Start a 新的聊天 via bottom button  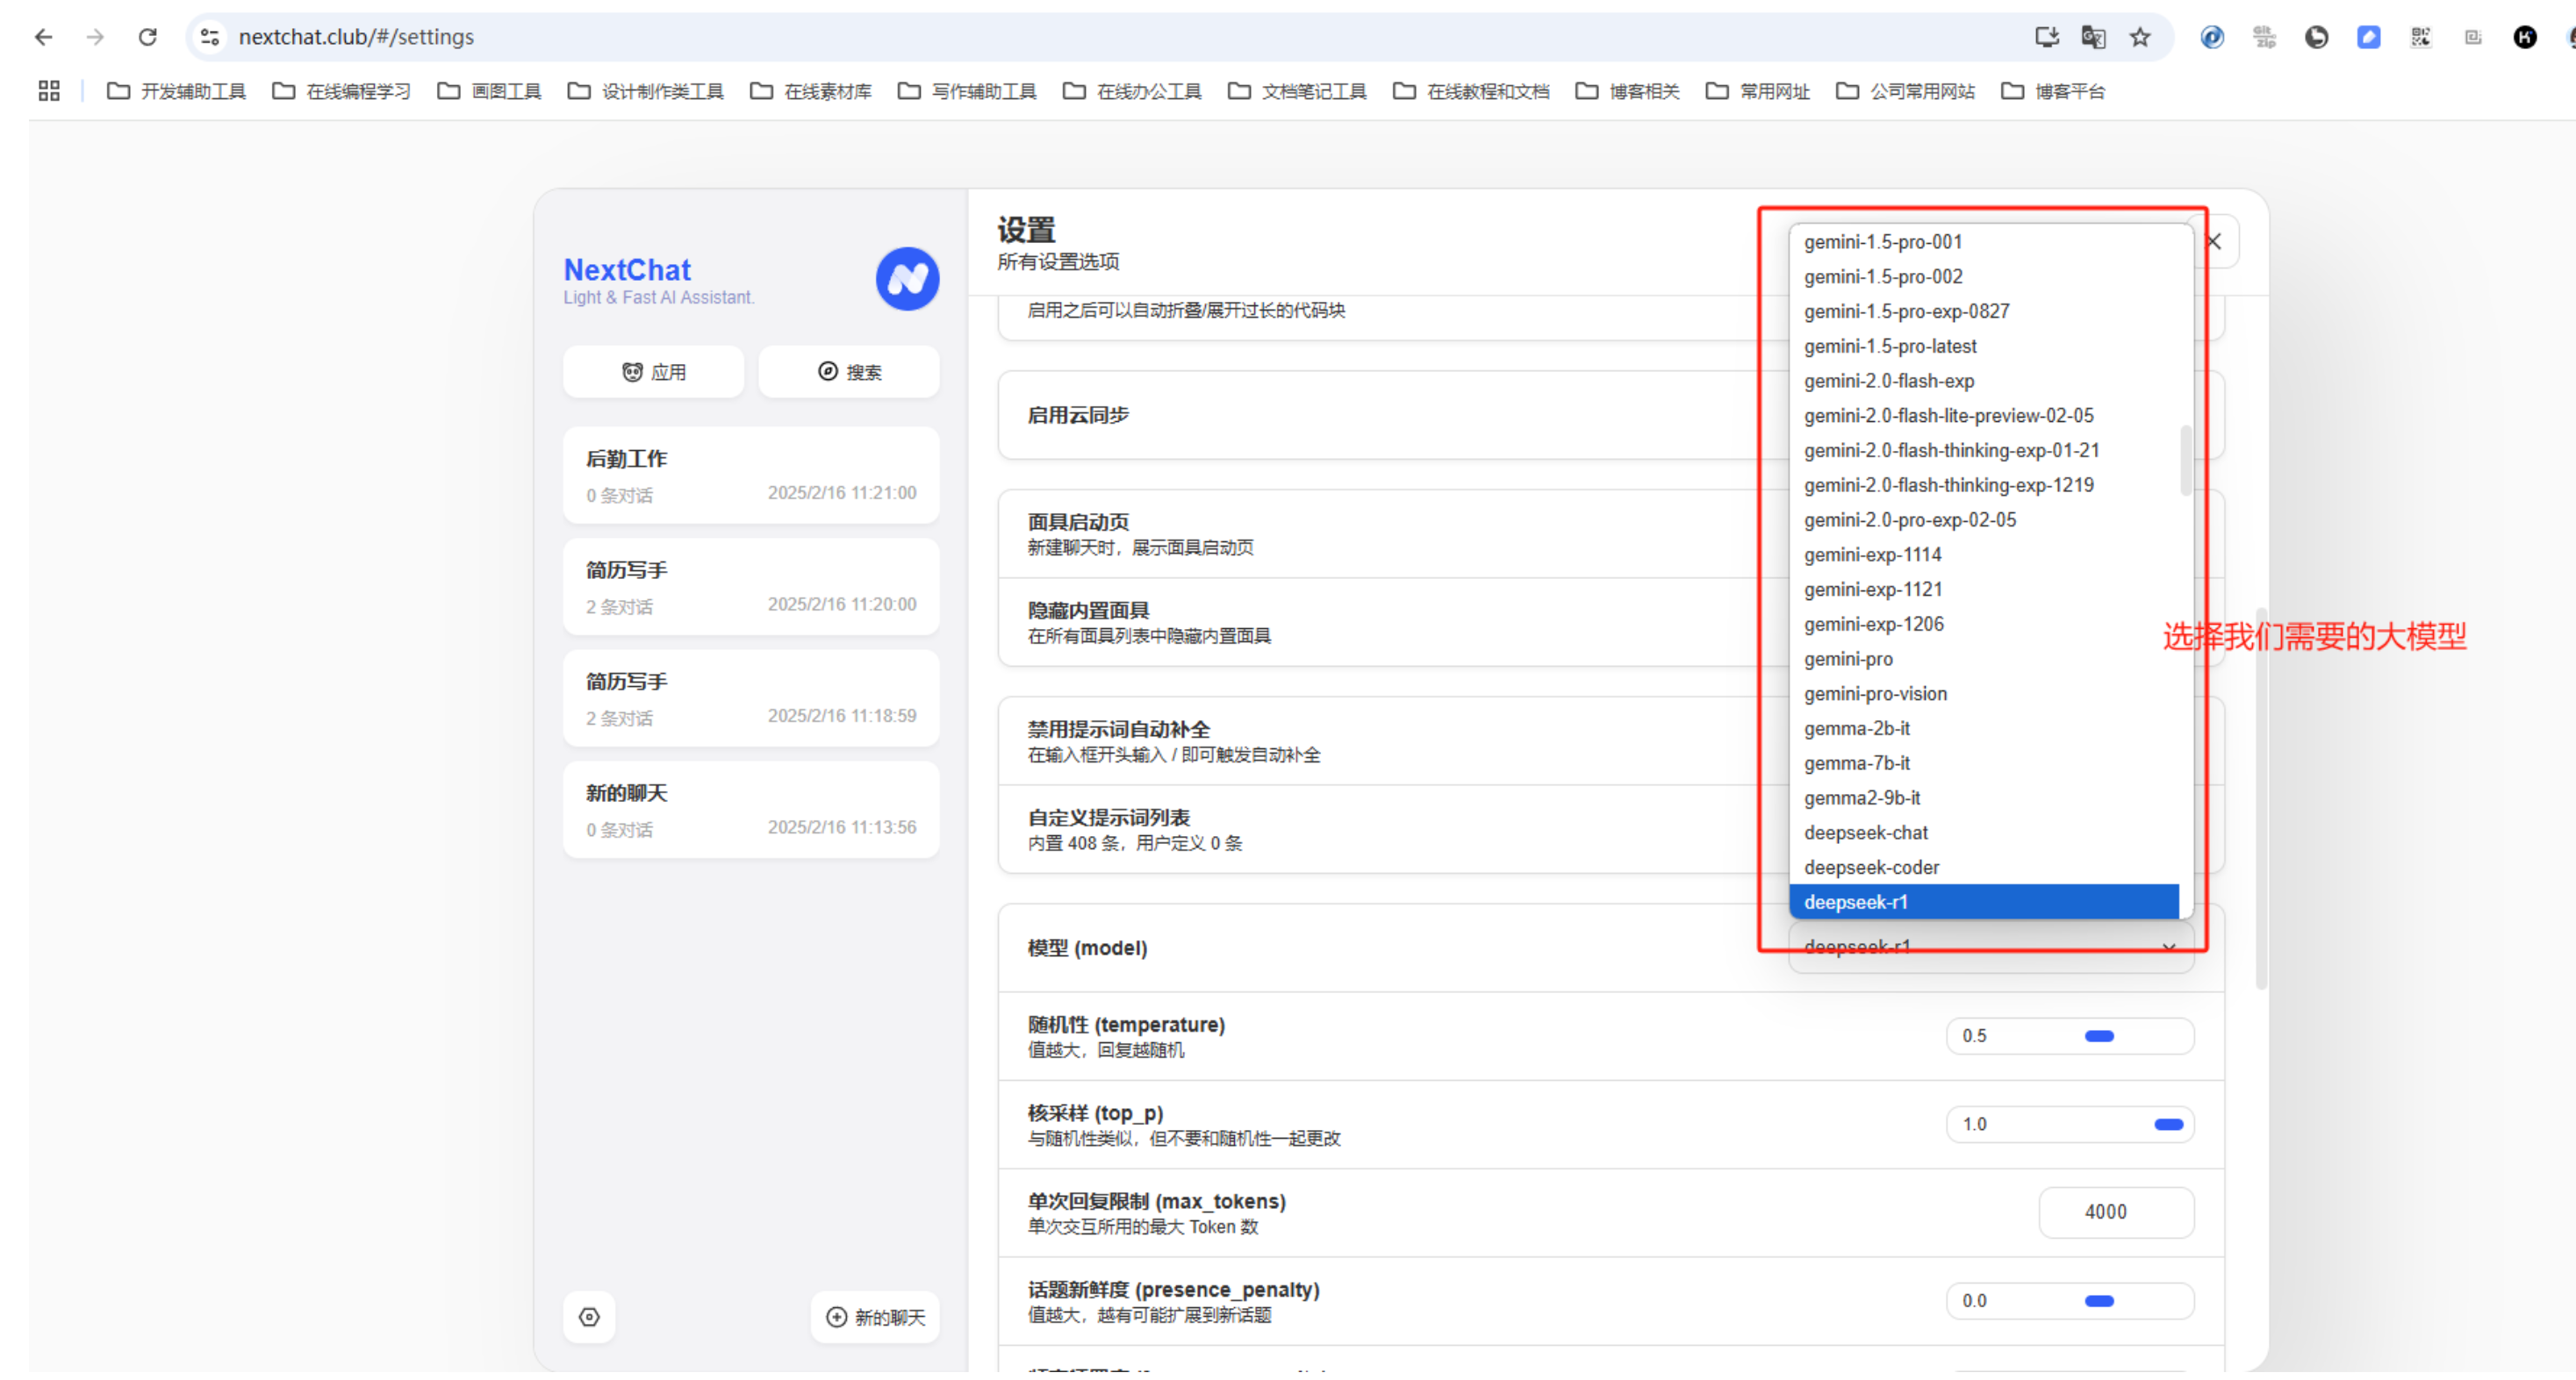click(875, 1316)
